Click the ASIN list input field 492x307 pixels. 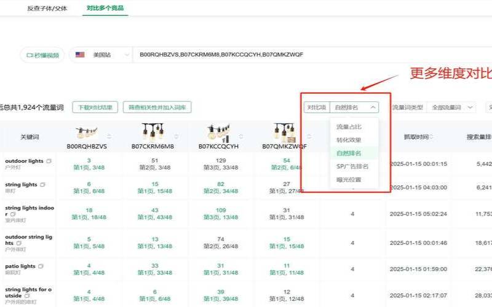tap(312, 55)
